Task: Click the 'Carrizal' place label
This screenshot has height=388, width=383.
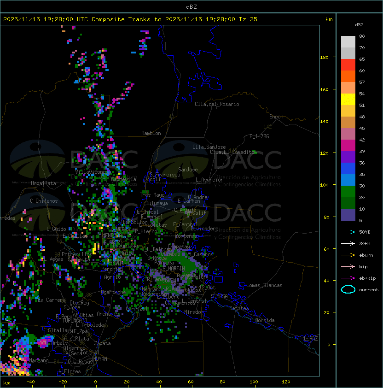Action: pos(137,309)
